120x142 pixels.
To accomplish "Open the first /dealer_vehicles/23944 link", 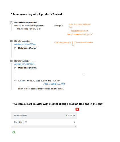I will click(x=25, y=44).
